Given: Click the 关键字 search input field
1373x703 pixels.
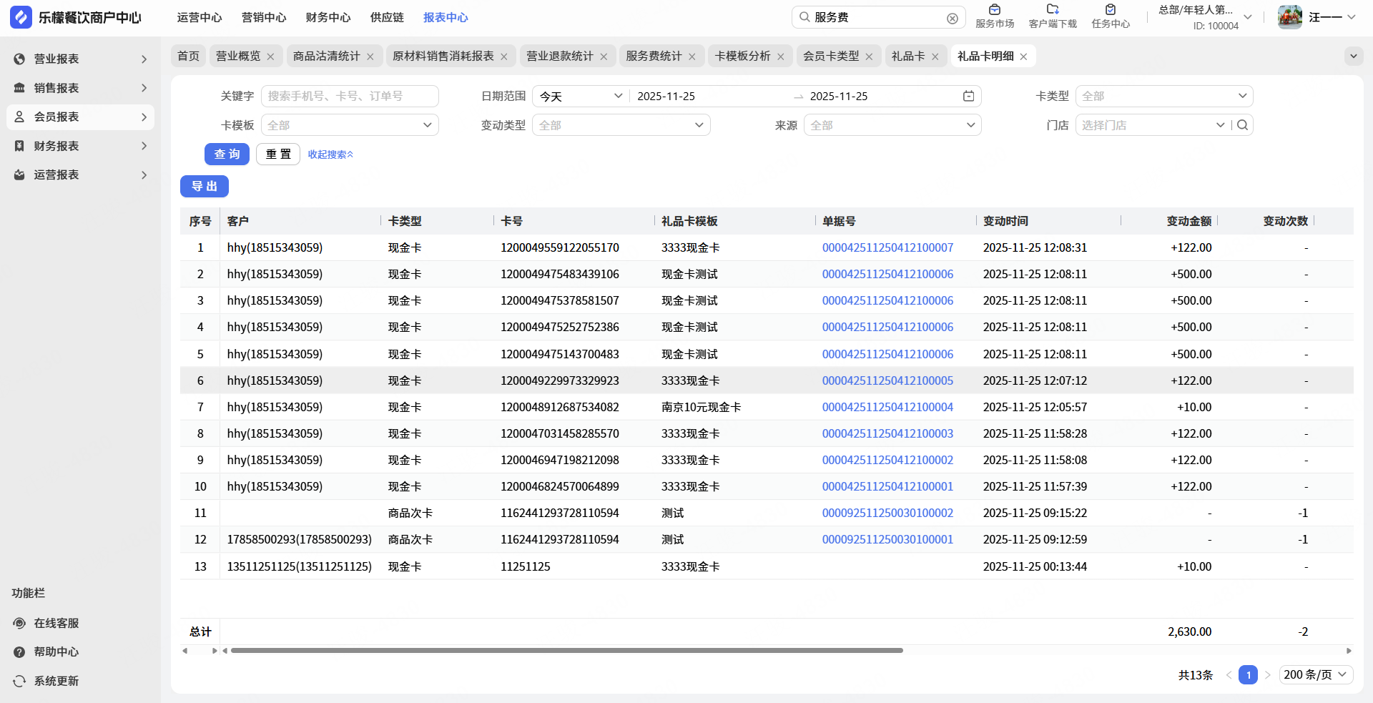Looking at the screenshot, I should 349,97.
